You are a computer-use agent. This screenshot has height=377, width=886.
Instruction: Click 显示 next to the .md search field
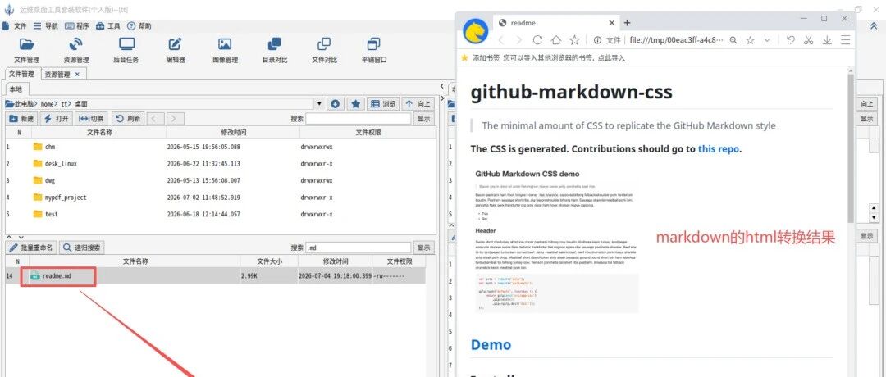pyautogui.click(x=424, y=248)
